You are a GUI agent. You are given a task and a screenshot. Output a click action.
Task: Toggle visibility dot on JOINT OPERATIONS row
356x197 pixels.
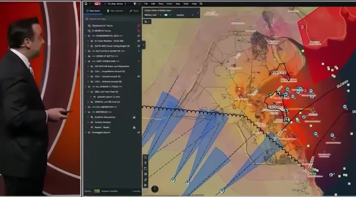[x=139, y=61]
